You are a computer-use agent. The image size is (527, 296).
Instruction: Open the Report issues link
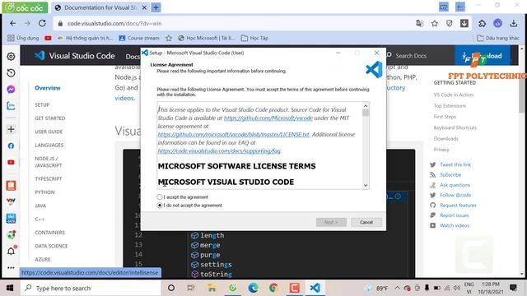click(454, 215)
